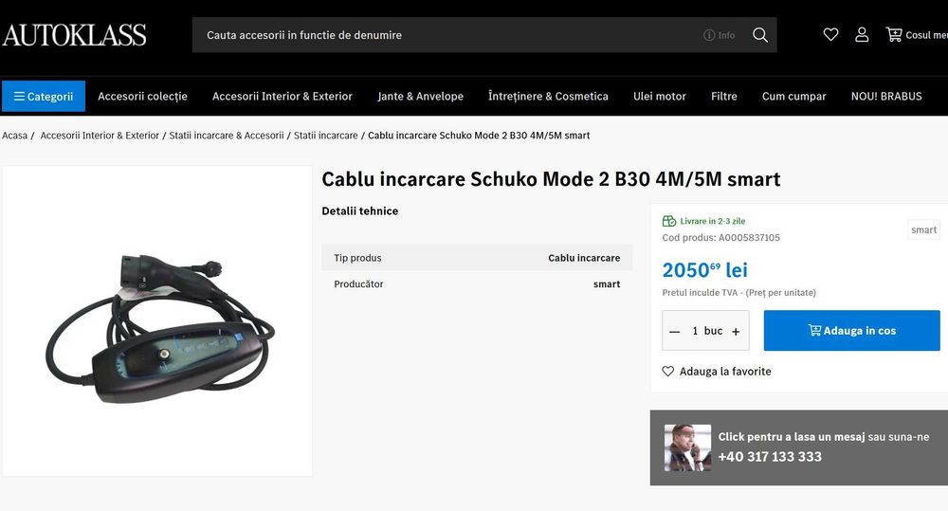Click the AUTOKLASS logo

74,36
